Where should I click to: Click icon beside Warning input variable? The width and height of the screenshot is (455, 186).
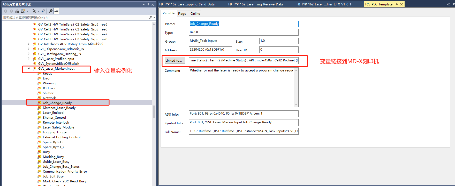point(39,83)
